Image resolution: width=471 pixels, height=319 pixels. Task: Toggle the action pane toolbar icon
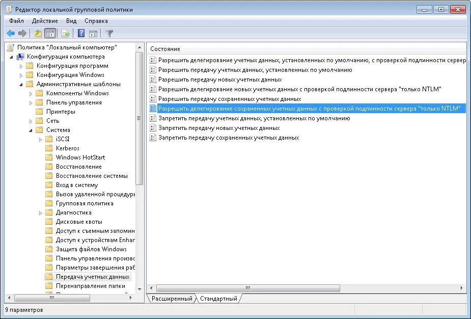click(x=93, y=33)
